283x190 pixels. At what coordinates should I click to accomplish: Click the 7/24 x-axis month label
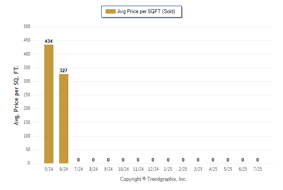point(78,169)
